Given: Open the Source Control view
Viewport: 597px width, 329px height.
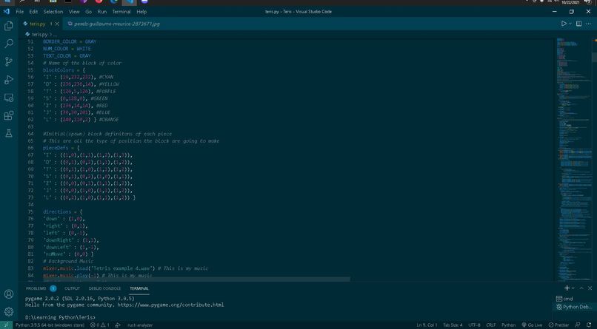Looking at the screenshot, I should [x=8, y=61].
